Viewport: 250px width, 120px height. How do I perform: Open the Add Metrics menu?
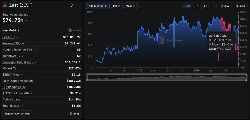pyautogui.click(x=97, y=6)
